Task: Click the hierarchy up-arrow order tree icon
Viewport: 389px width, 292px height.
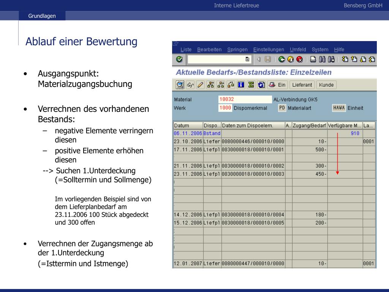Action: [x=210, y=85]
